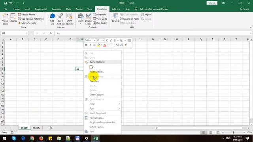Click Import XML data
253x142 pixels.
coord(146,15)
